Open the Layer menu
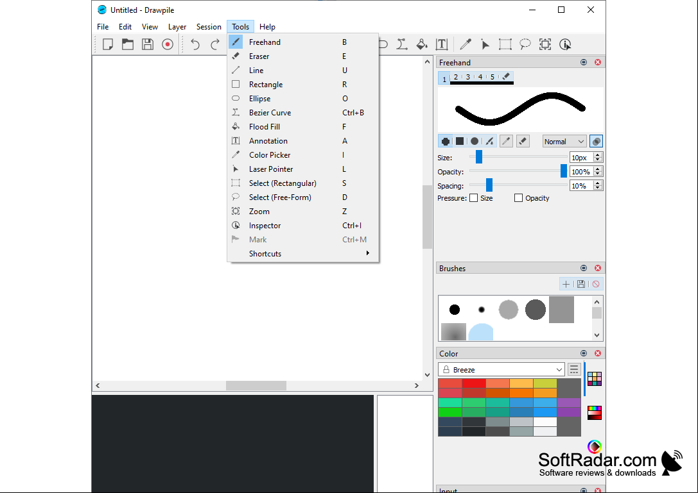Image resolution: width=698 pixels, height=493 pixels. tap(177, 27)
